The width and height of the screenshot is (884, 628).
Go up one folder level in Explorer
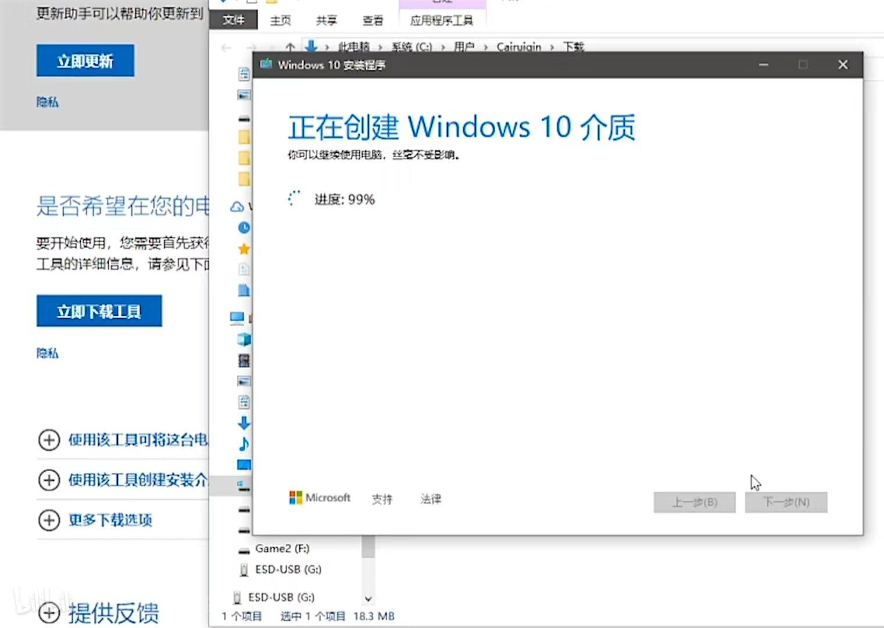pos(290,47)
